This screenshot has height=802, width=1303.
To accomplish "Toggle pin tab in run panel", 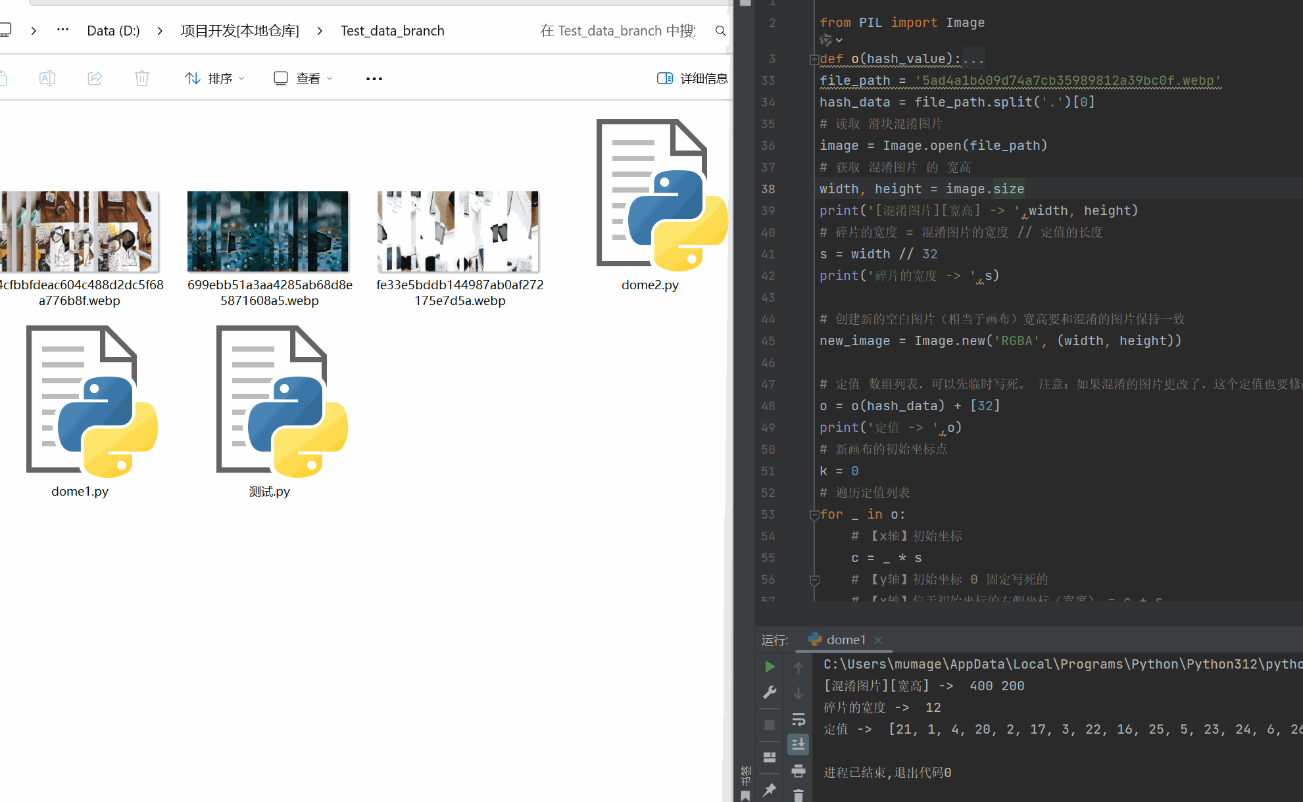I will [770, 790].
